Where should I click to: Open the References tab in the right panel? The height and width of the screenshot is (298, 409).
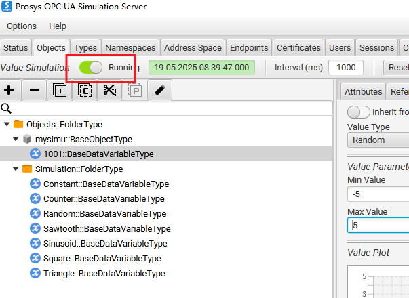tap(398, 91)
